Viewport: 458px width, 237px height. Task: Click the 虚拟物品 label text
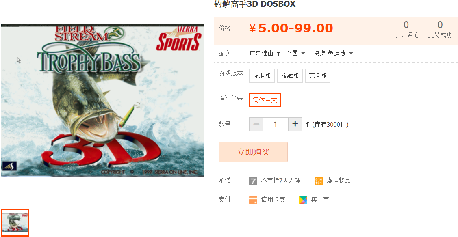pyautogui.click(x=339, y=181)
